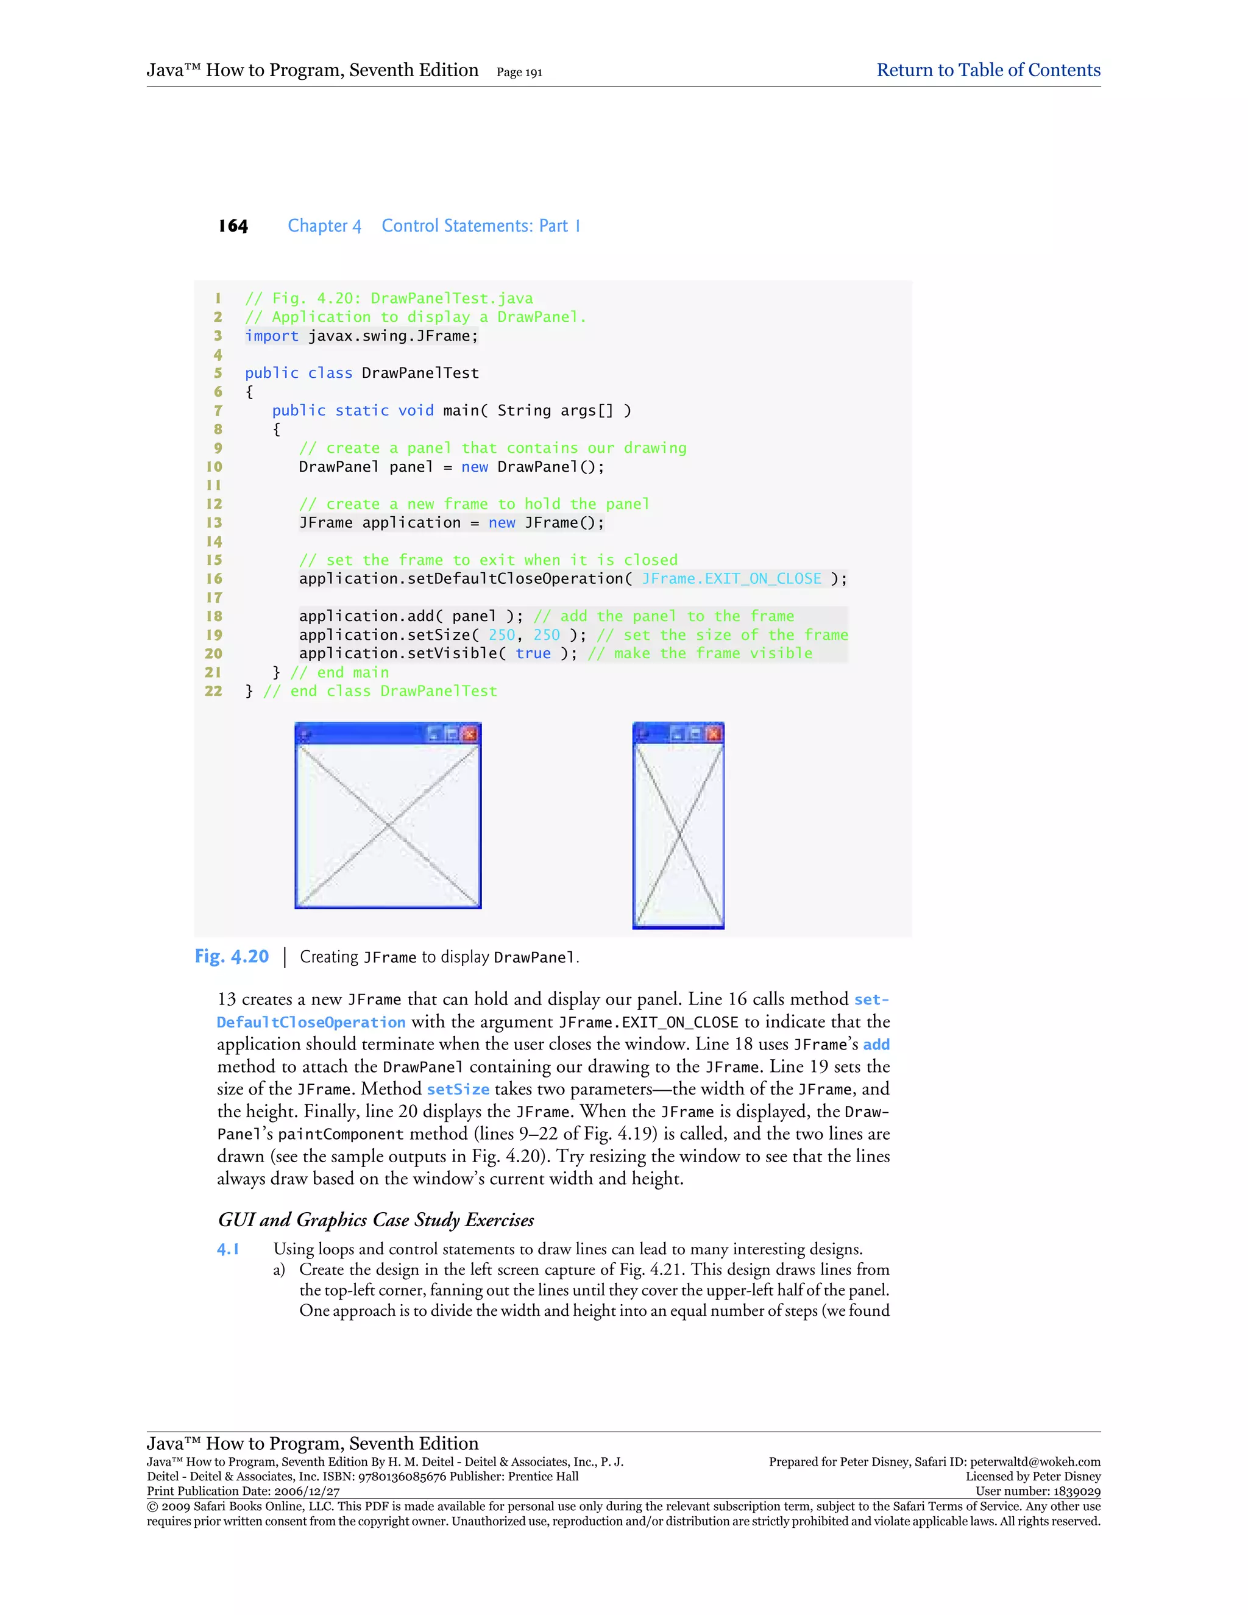This screenshot has width=1248, height=1615.
Task: Click the blue 'add' keyword at line end
Action: click(x=876, y=1044)
